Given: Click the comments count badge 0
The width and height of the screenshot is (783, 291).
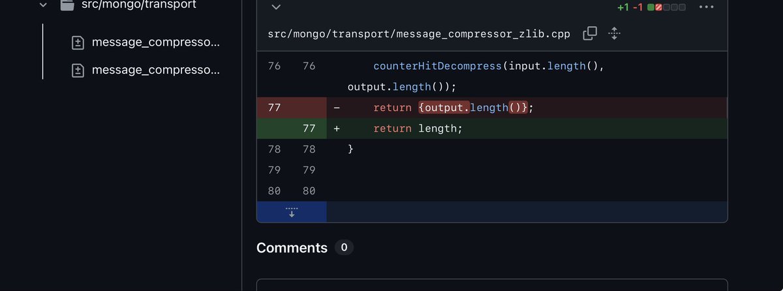Looking at the screenshot, I should (x=344, y=248).
